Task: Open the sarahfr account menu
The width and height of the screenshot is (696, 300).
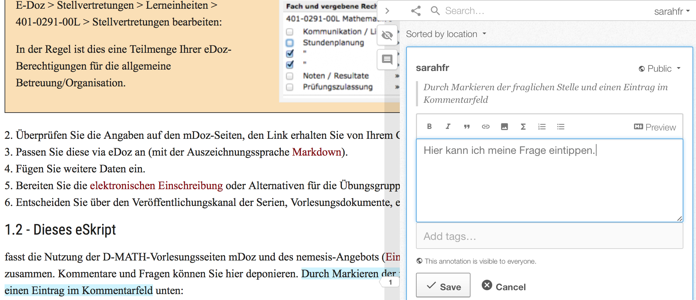Action: pyautogui.click(x=672, y=11)
